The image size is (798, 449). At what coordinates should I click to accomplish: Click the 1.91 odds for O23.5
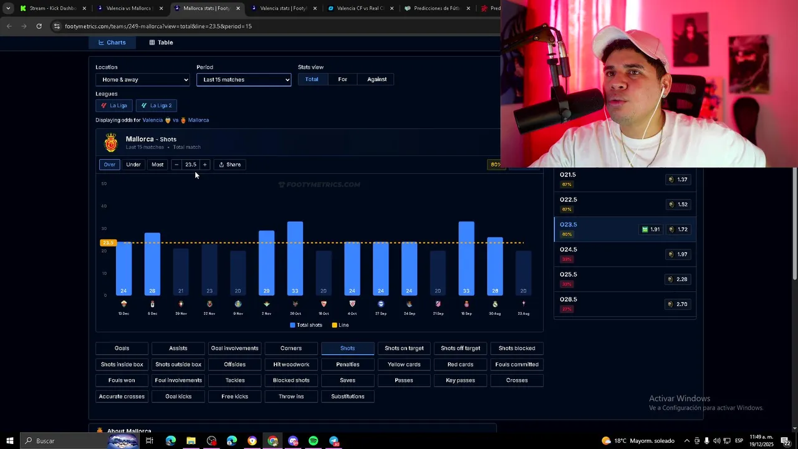pos(651,229)
